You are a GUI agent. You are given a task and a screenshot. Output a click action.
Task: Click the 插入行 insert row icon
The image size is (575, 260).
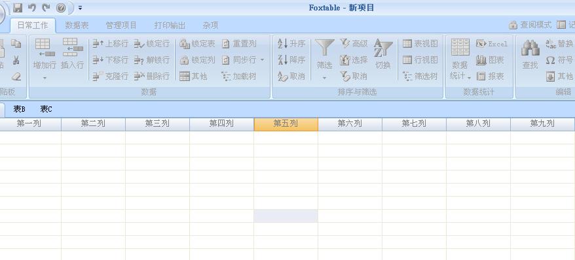click(x=72, y=47)
